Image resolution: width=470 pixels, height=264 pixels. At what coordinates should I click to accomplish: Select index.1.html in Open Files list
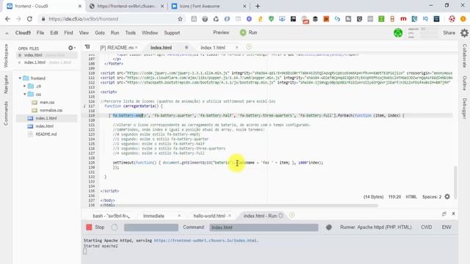coord(46,62)
